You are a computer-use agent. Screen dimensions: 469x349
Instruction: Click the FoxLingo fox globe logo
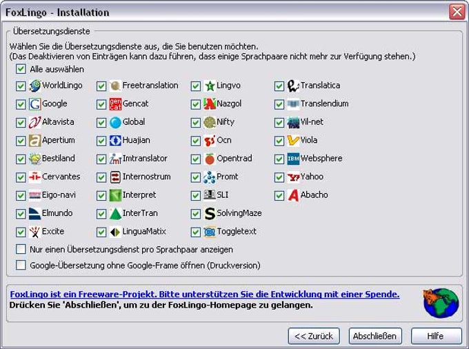point(441,303)
